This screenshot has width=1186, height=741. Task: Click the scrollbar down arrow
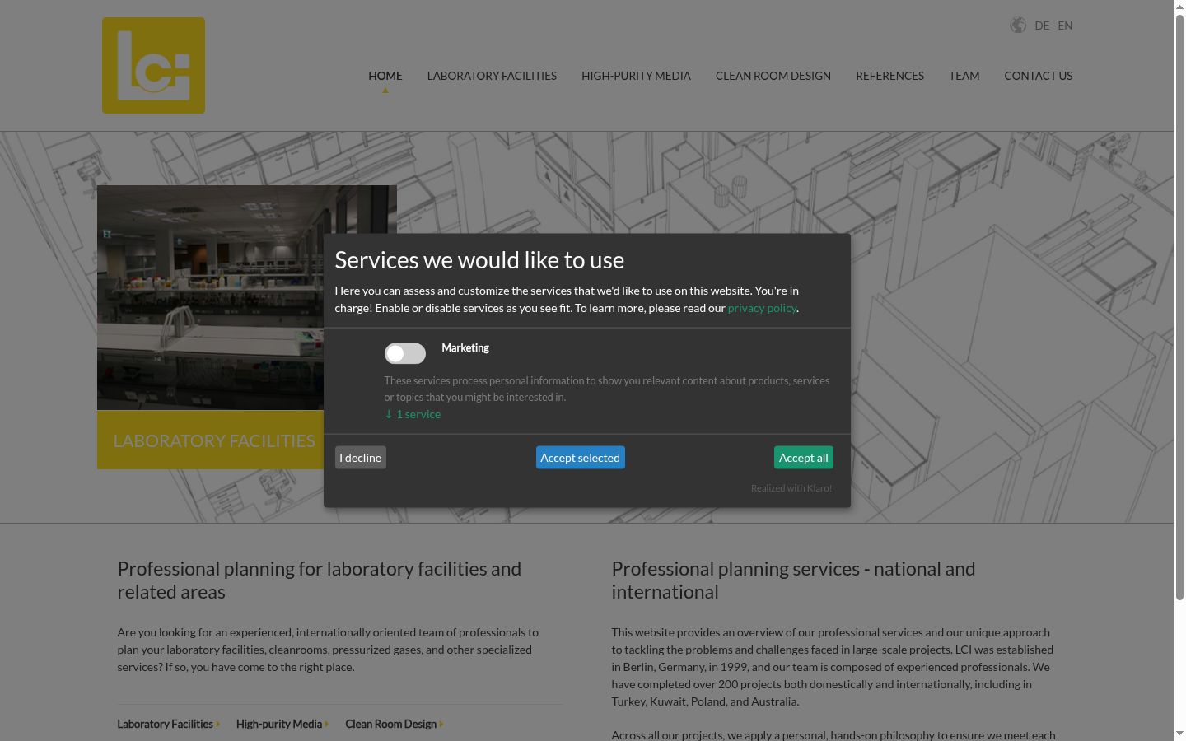1179,734
